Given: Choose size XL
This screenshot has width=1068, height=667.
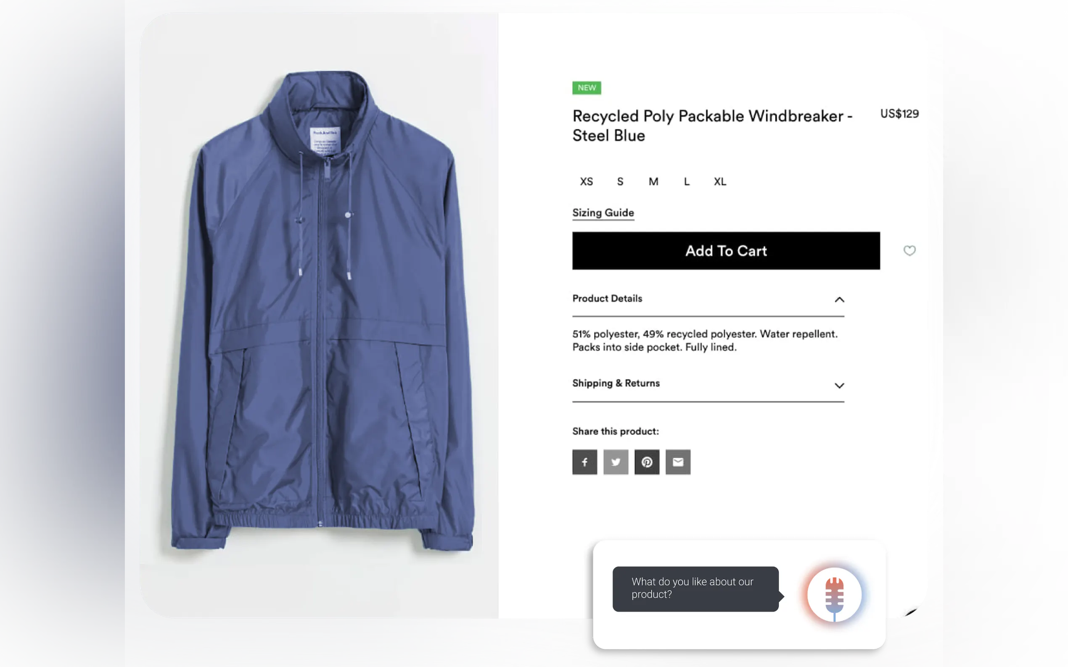Looking at the screenshot, I should 720,181.
